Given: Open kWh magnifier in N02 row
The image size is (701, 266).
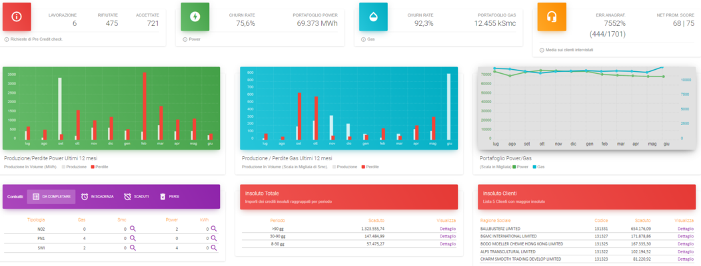Looking at the screenshot, I should coord(214,229).
